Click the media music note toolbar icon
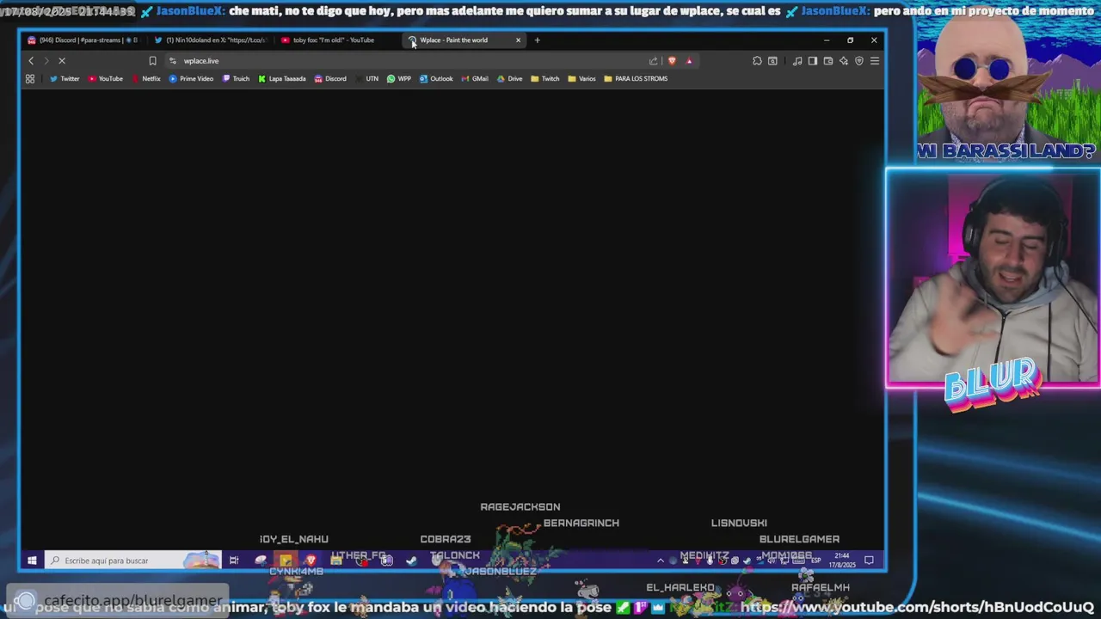Viewport: 1101px width, 619px height. [797, 61]
